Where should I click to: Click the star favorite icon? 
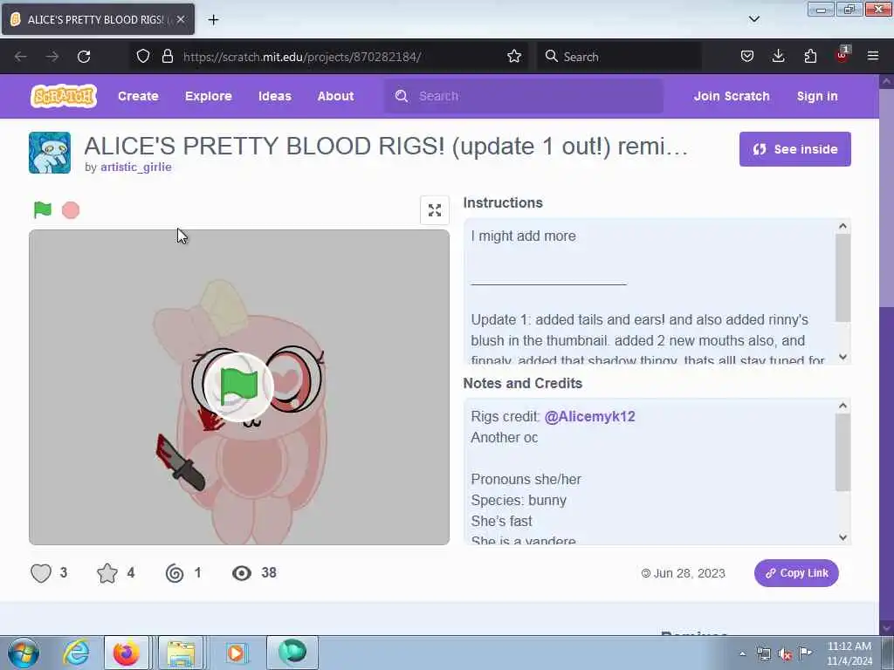point(107,572)
